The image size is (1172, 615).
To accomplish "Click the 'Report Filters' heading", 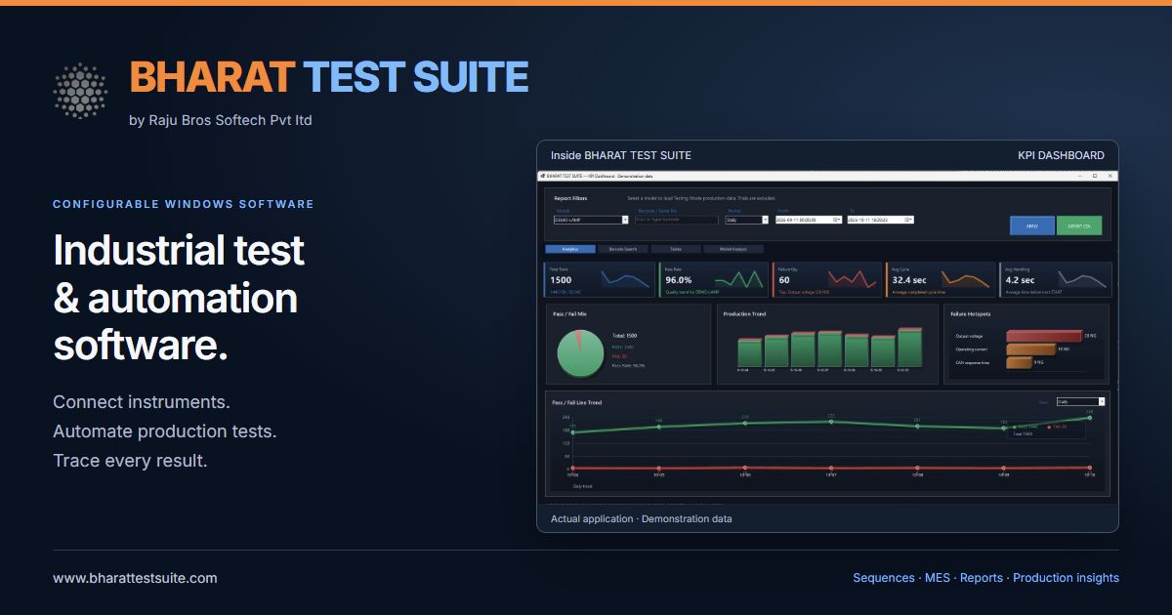I will tap(570, 198).
